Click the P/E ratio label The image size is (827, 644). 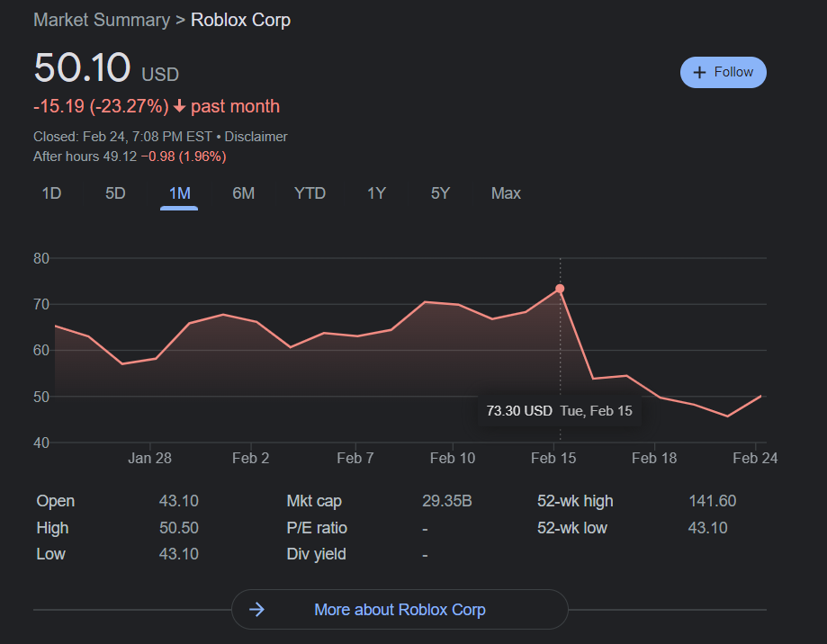[x=317, y=528]
